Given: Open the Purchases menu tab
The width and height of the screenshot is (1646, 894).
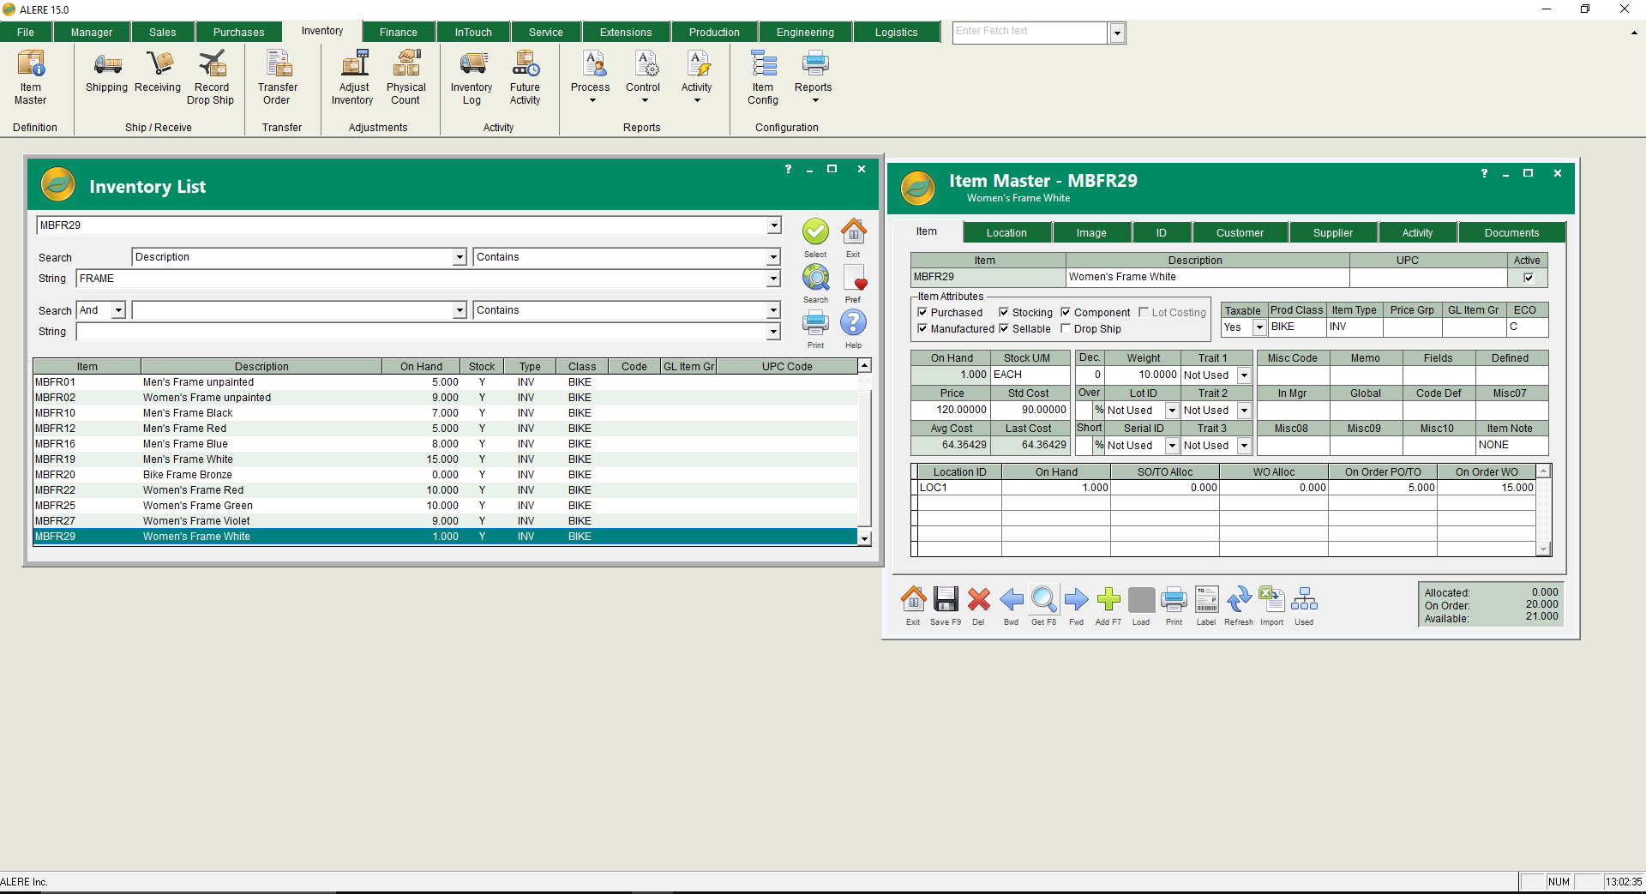Looking at the screenshot, I should click(238, 33).
